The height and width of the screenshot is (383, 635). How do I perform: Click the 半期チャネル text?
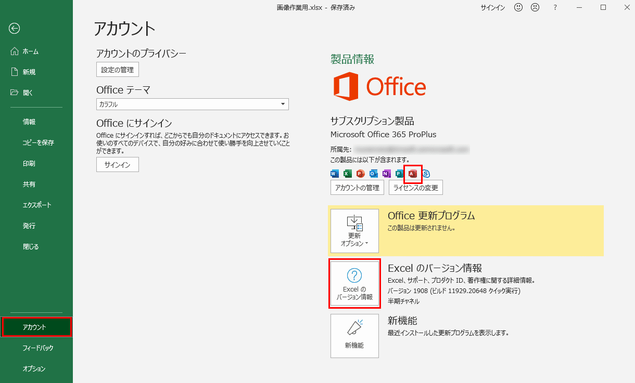click(x=404, y=301)
